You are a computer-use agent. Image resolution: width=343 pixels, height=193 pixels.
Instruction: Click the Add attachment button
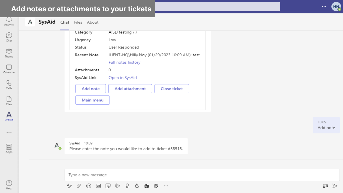tap(130, 89)
